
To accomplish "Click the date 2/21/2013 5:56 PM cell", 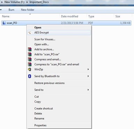I will click(x=72, y=23).
